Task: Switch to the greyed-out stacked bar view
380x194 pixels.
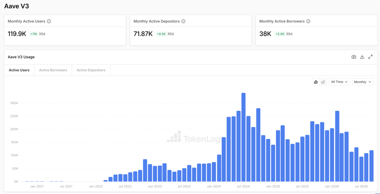Action: [x=323, y=82]
